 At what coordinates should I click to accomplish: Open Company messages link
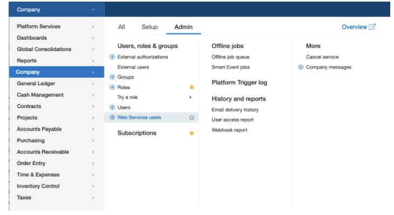pyautogui.click(x=329, y=67)
